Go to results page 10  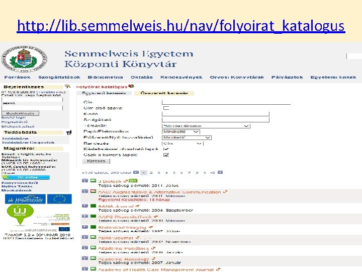[212, 173]
